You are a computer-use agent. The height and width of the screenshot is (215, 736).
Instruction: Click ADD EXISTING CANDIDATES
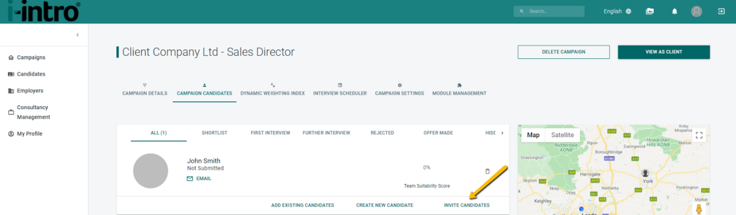(302, 205)
